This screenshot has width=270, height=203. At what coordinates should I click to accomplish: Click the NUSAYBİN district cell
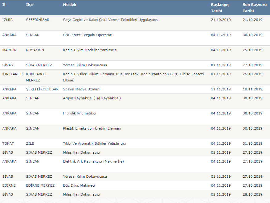click(35, 50)
